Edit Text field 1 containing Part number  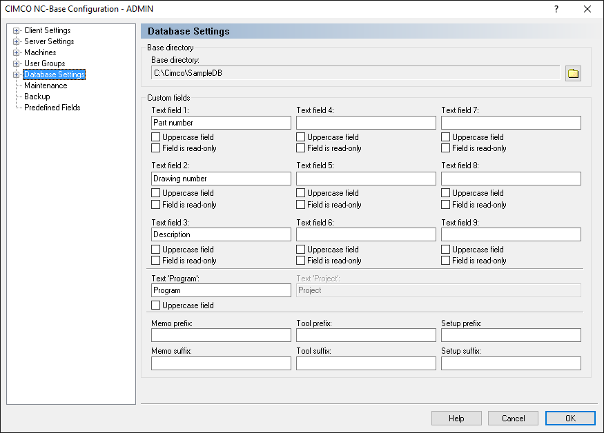tap(221, 123)
